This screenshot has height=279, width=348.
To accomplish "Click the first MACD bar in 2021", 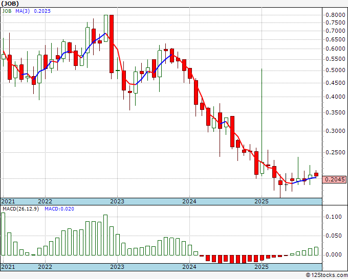I will 3,234.
